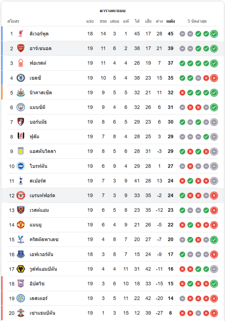Select the Wolverhampton wolf crest

21,269
